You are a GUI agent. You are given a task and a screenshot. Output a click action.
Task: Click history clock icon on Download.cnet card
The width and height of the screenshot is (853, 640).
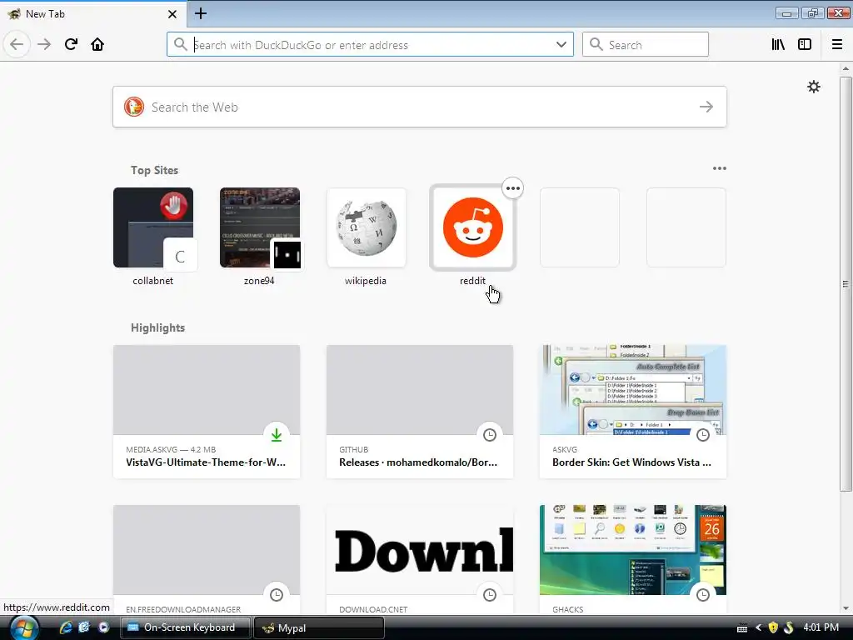(x=490, y=595)
